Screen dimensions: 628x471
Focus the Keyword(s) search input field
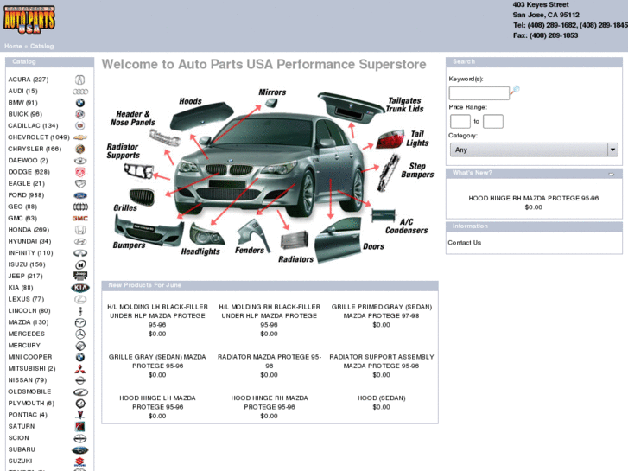(x=479, y=93)
